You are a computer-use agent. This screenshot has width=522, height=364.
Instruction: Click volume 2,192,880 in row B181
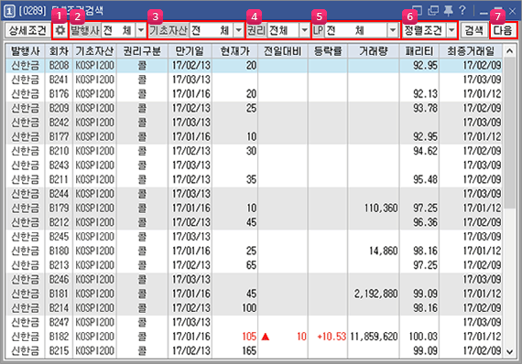(x=375, y=294)
